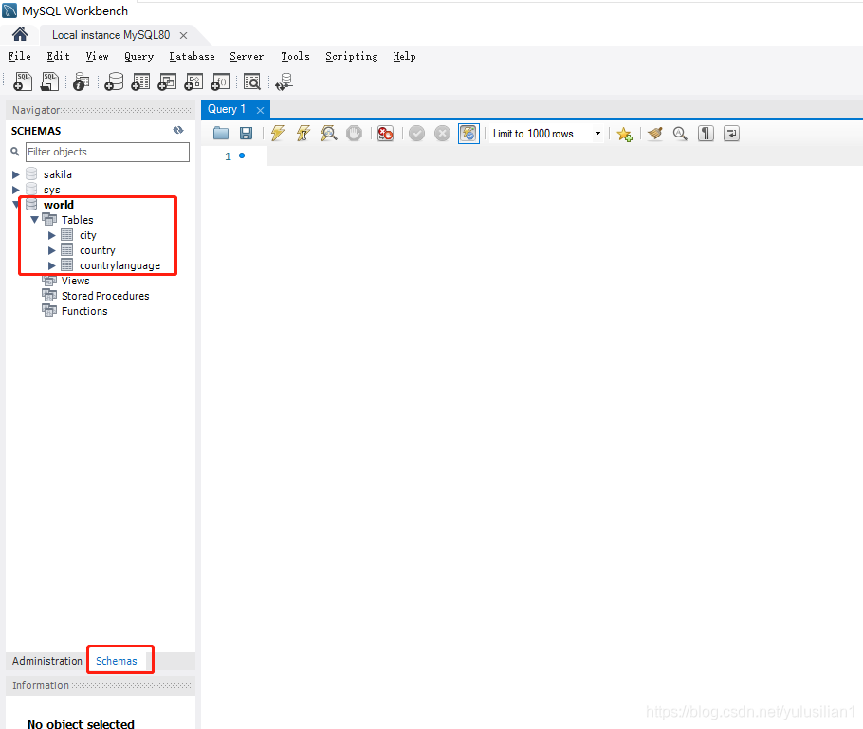
Task: Select Local instance MySQL80 connection tab
Action: (x=111, y=35)
